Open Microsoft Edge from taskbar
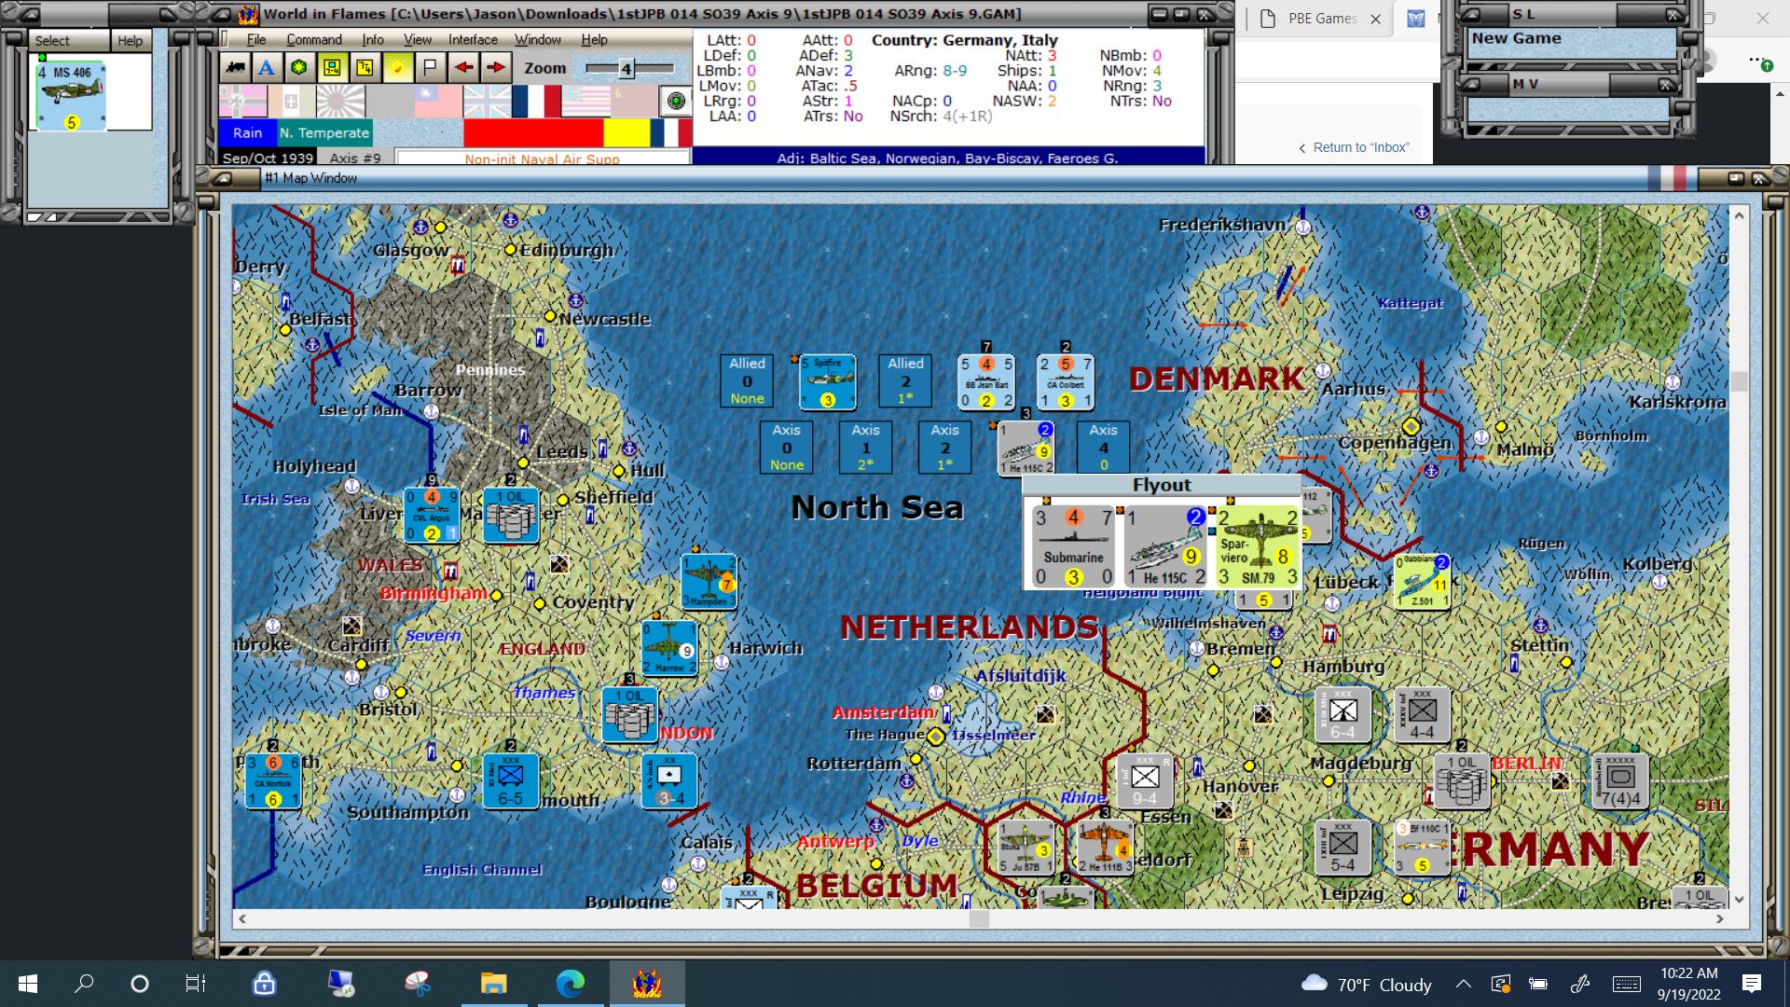This screenshot has height=1007, width=1790. 570,983
